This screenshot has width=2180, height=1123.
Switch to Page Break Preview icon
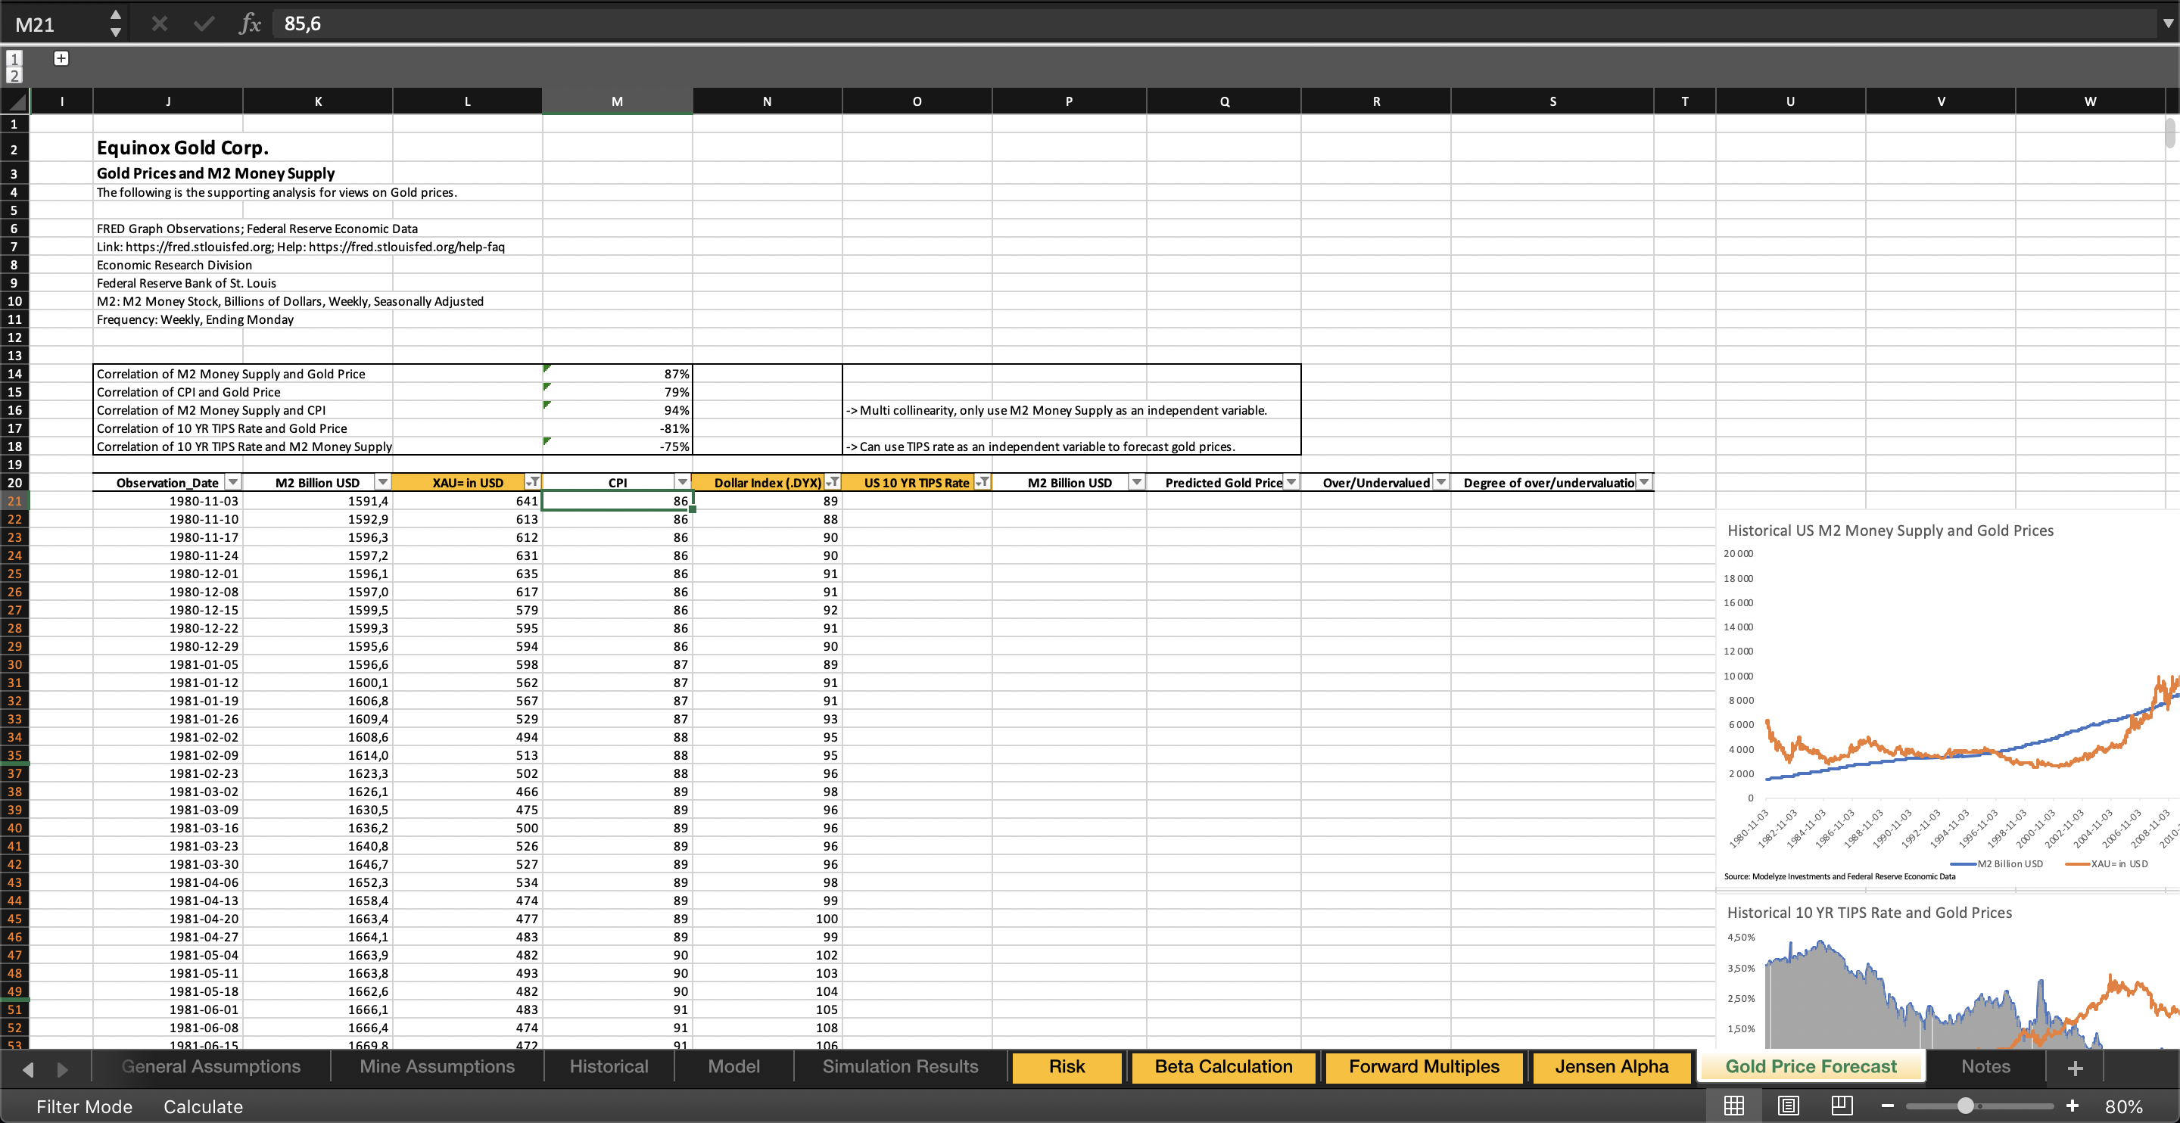coord(1842,1106)
